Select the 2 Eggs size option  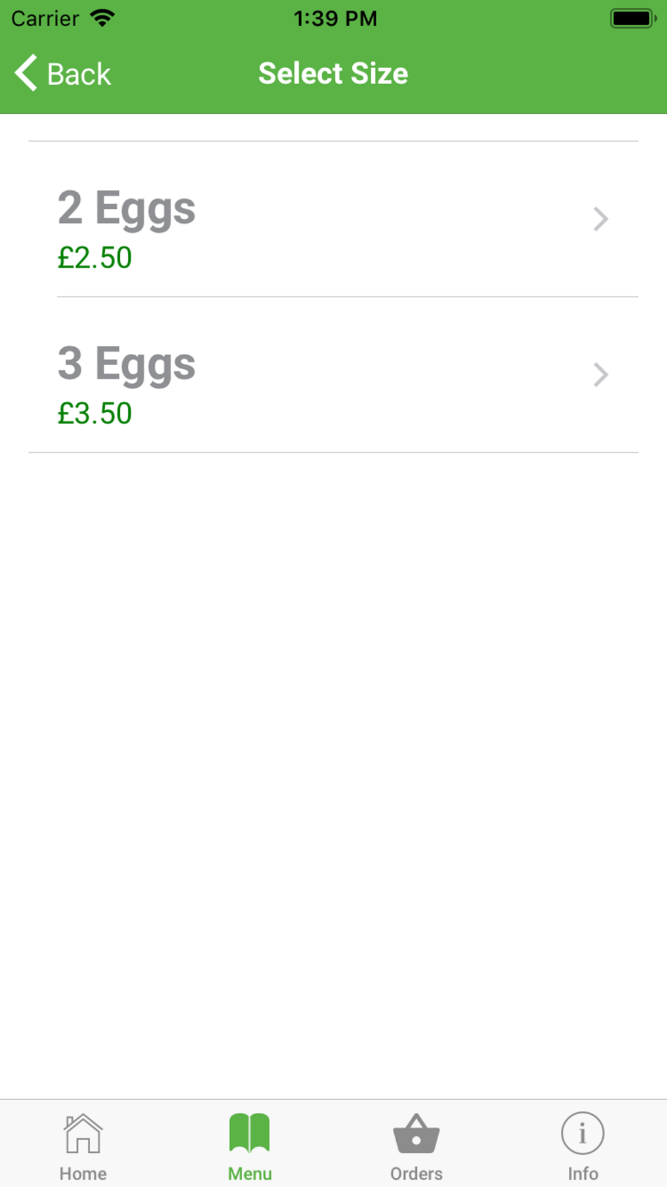333,219
